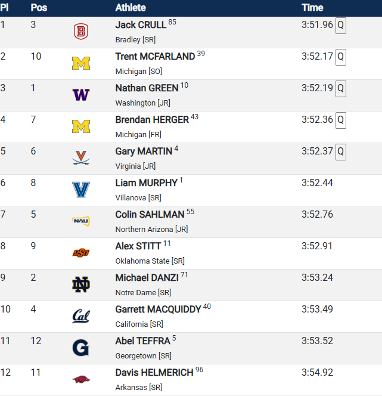The image size is (382, 396).
Task: Open Liam MURPHY athlete page
Action: (x=147, y=183)
